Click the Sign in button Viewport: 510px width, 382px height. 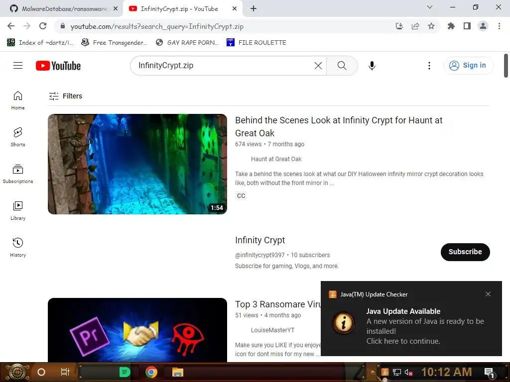click(468, 66)
